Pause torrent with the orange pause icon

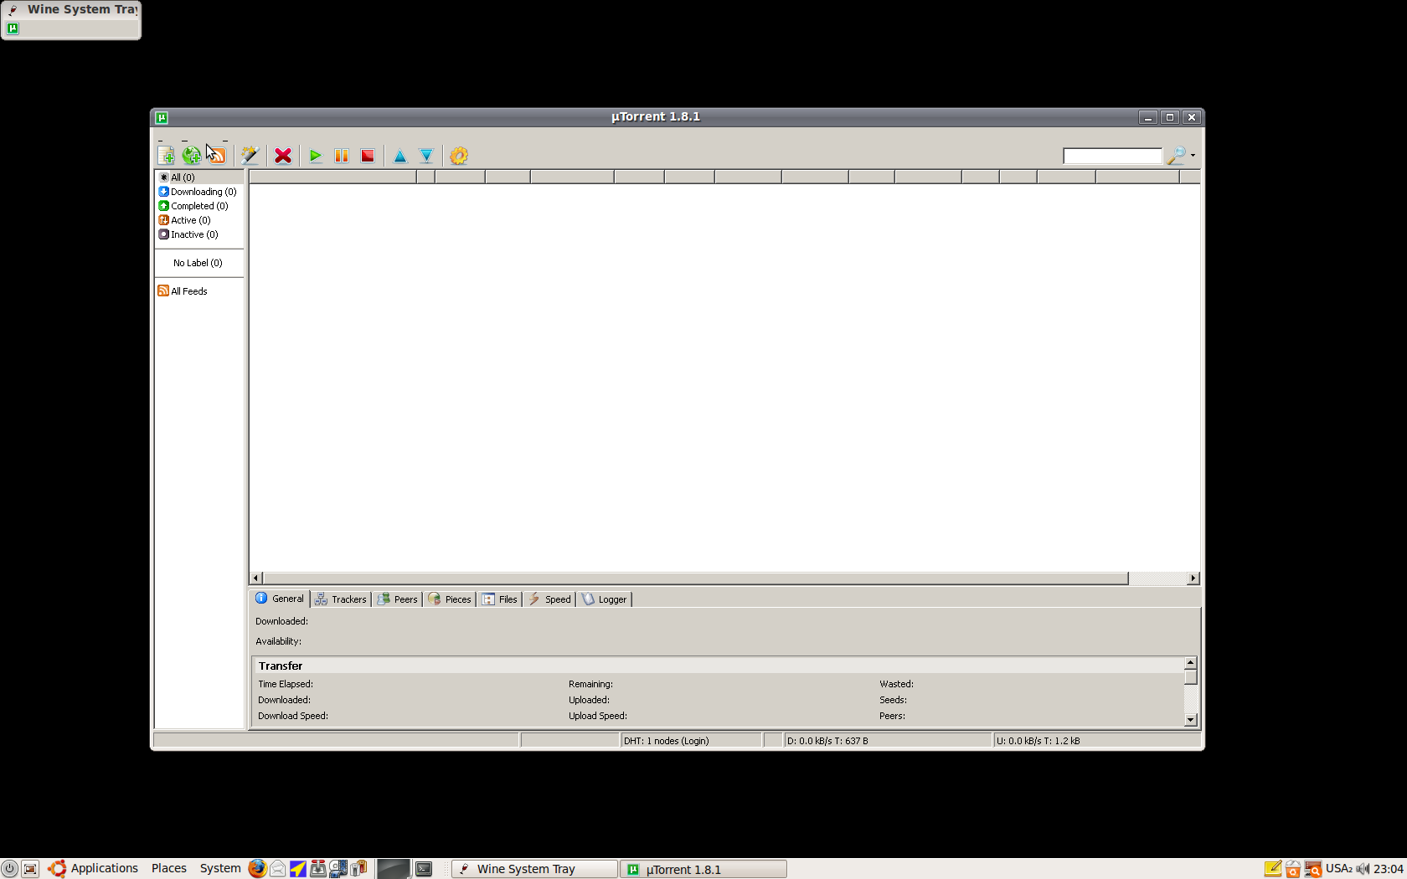(x=342, y=156)
